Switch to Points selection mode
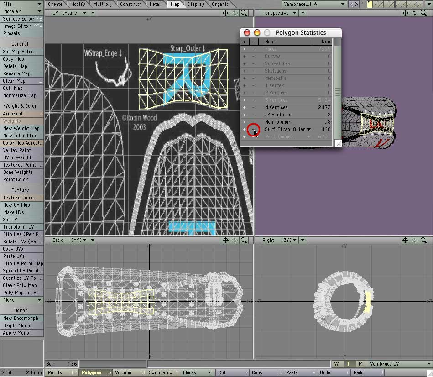Image resolution: width=433 pixels, height=377 pixels. point(62,372)
